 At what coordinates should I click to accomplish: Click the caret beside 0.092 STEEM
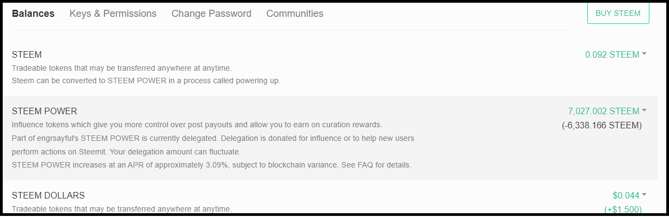(644, 54)
